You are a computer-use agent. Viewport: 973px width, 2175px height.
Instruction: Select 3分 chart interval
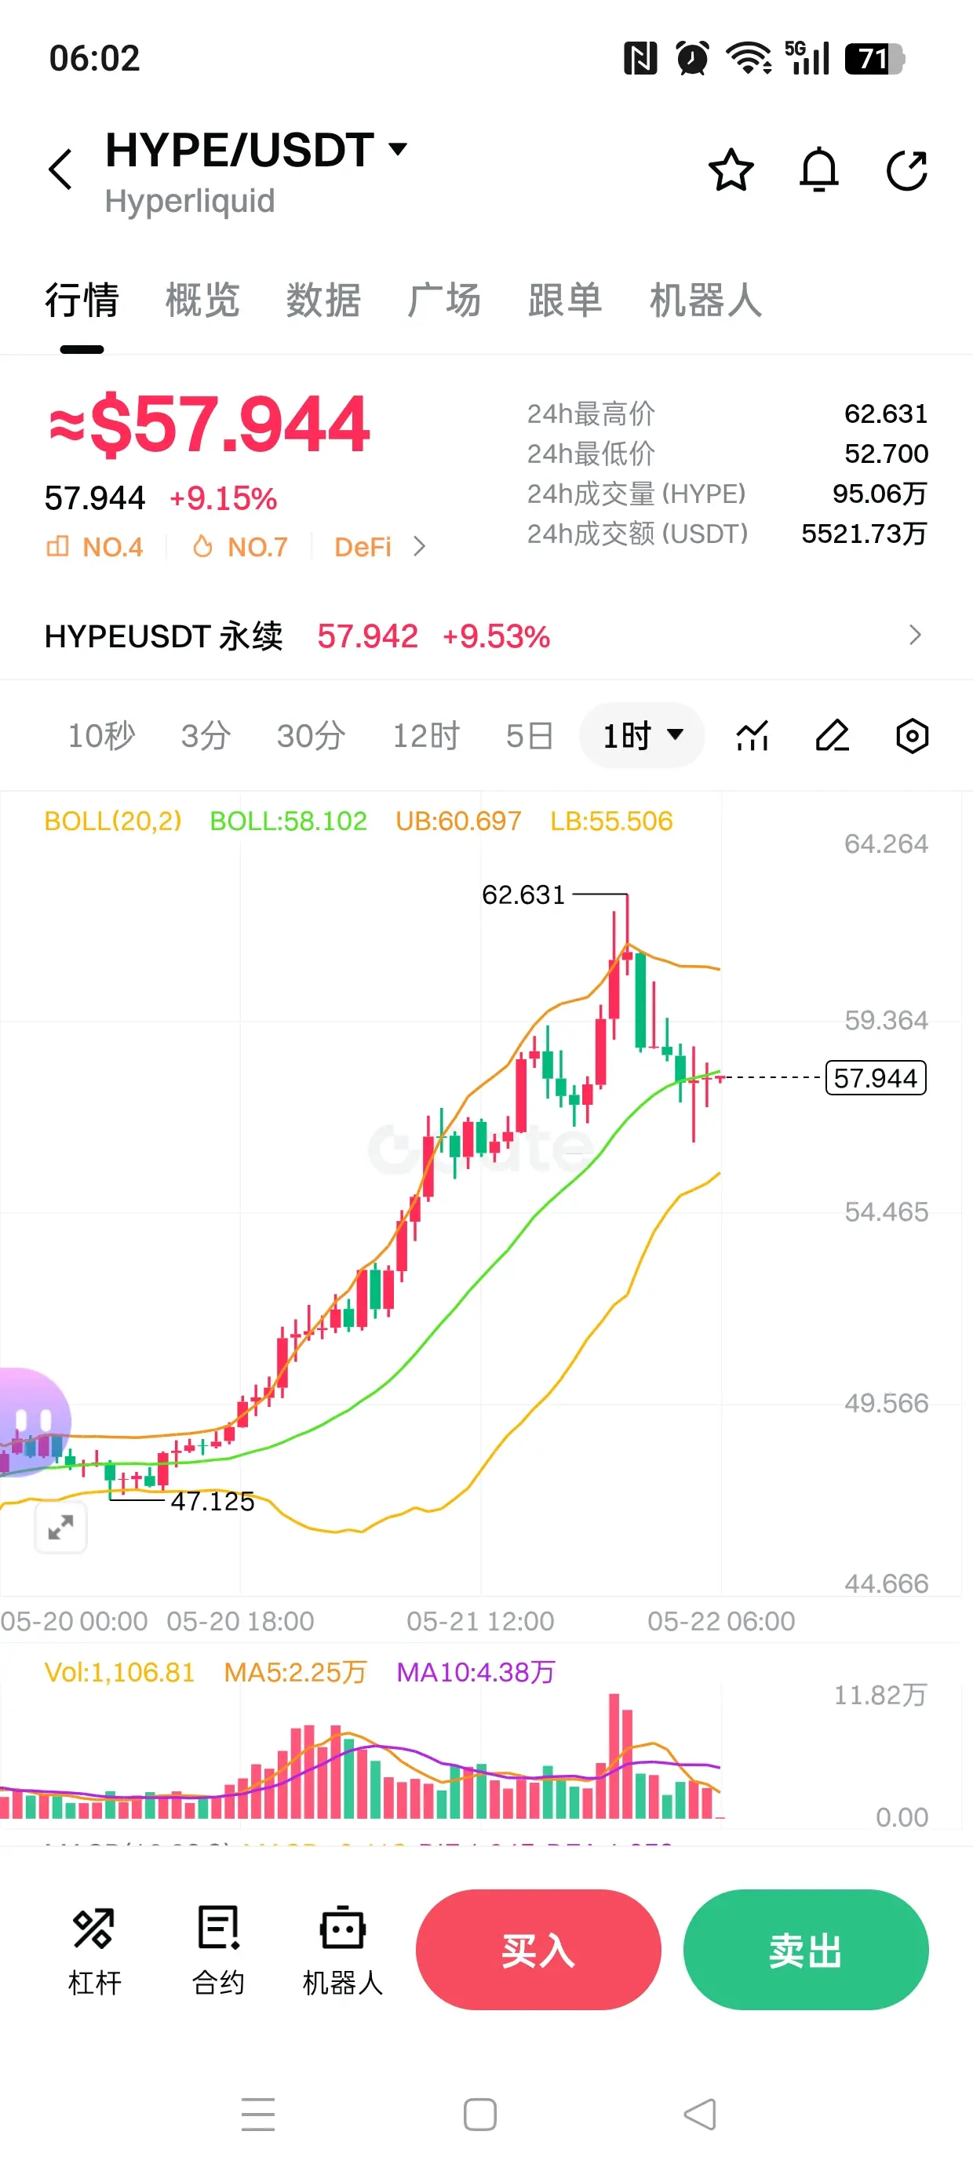(x=206, y=735)
